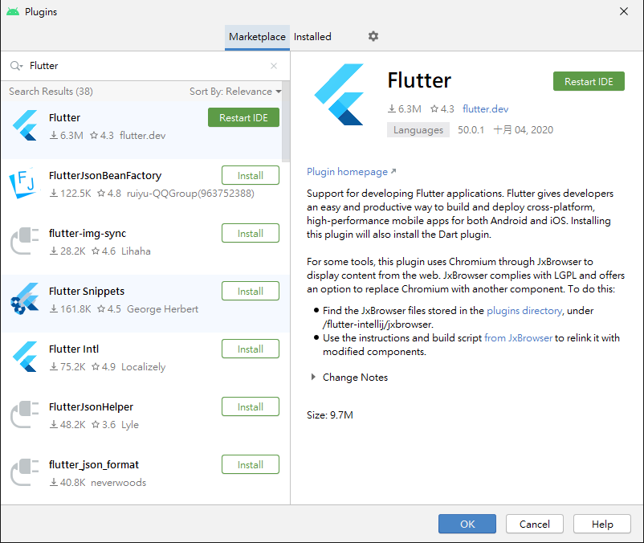This screenshot has width=644, height=543.
Task: Select the flutter-img-sync entry title
Action: pyautogui.click(x=88, y=233)
